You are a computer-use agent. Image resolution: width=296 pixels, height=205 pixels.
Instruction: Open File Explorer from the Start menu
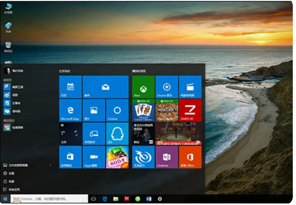(16, 165)
